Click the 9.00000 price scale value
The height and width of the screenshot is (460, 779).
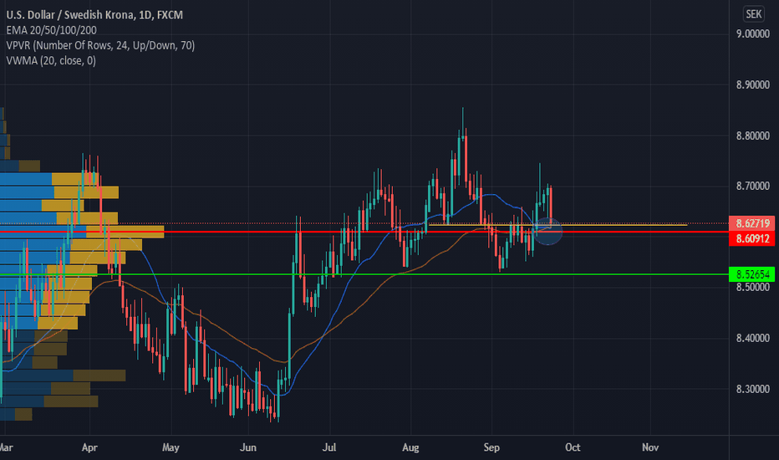[752, 33]
